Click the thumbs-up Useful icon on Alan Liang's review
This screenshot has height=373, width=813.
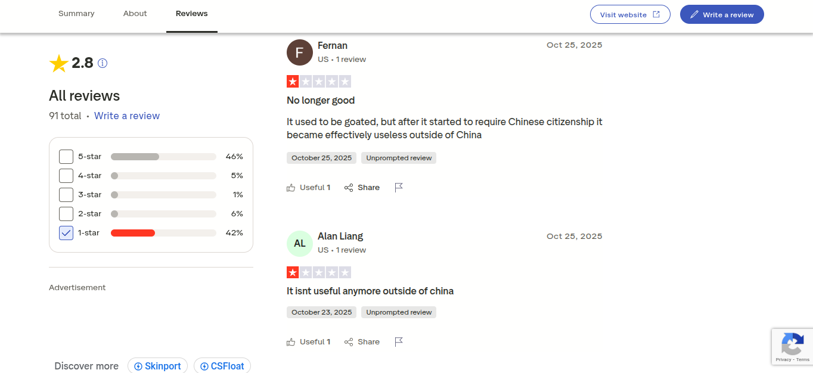click(x=291, y=342)
